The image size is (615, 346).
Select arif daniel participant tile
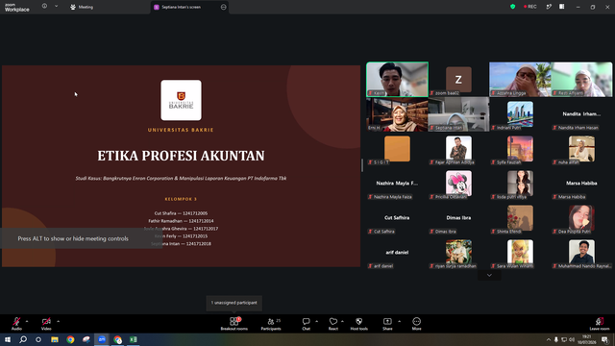tap(397, 253)
